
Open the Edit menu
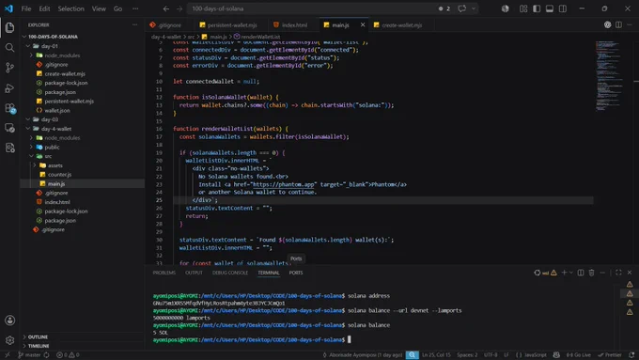click(x=44, y=8)
